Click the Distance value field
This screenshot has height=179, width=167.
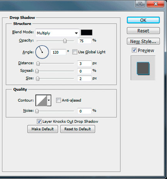(84, 63)
